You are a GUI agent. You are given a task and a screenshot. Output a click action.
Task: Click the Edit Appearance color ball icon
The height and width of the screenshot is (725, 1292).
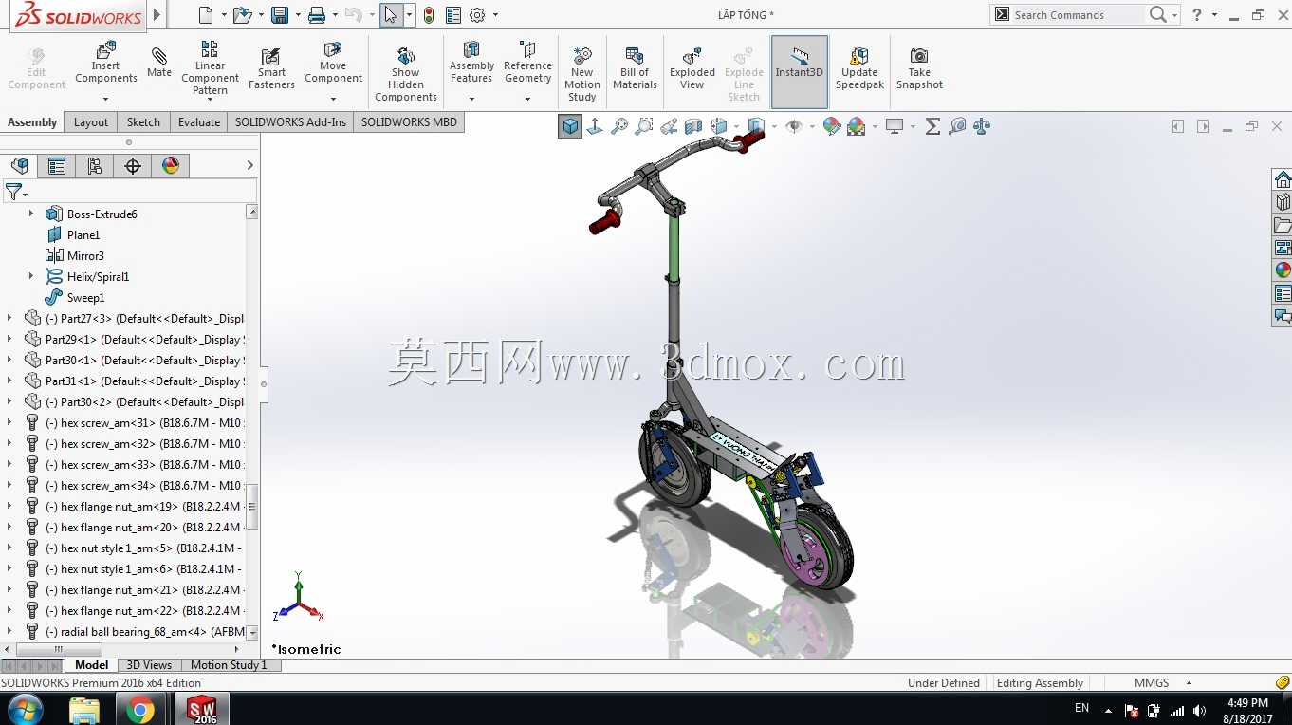click(832, 126)
